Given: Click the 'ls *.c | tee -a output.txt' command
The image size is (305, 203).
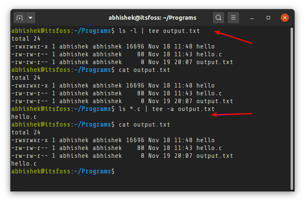Looking at the screenshot, I should (x=166, y=109).
